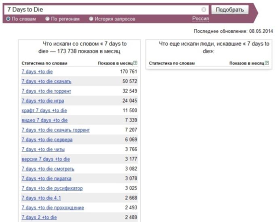Click the left panel Статистика по словам header

coord(44,63)
